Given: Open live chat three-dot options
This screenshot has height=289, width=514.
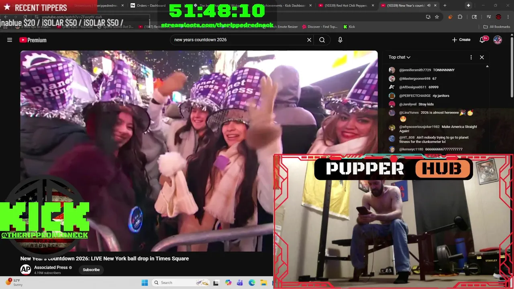Looking at the screenshot, I should point(471,57).
